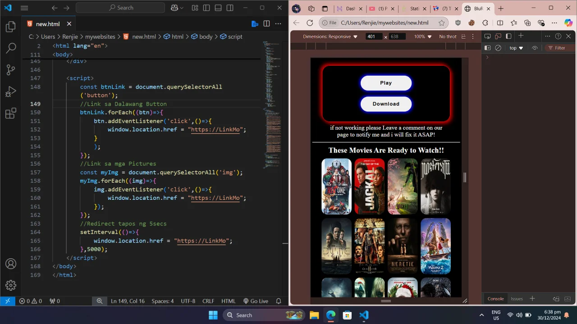Toggle device emulation in DevTools
The width and height of the screenshot is (577, 324).
pos(498,36)
